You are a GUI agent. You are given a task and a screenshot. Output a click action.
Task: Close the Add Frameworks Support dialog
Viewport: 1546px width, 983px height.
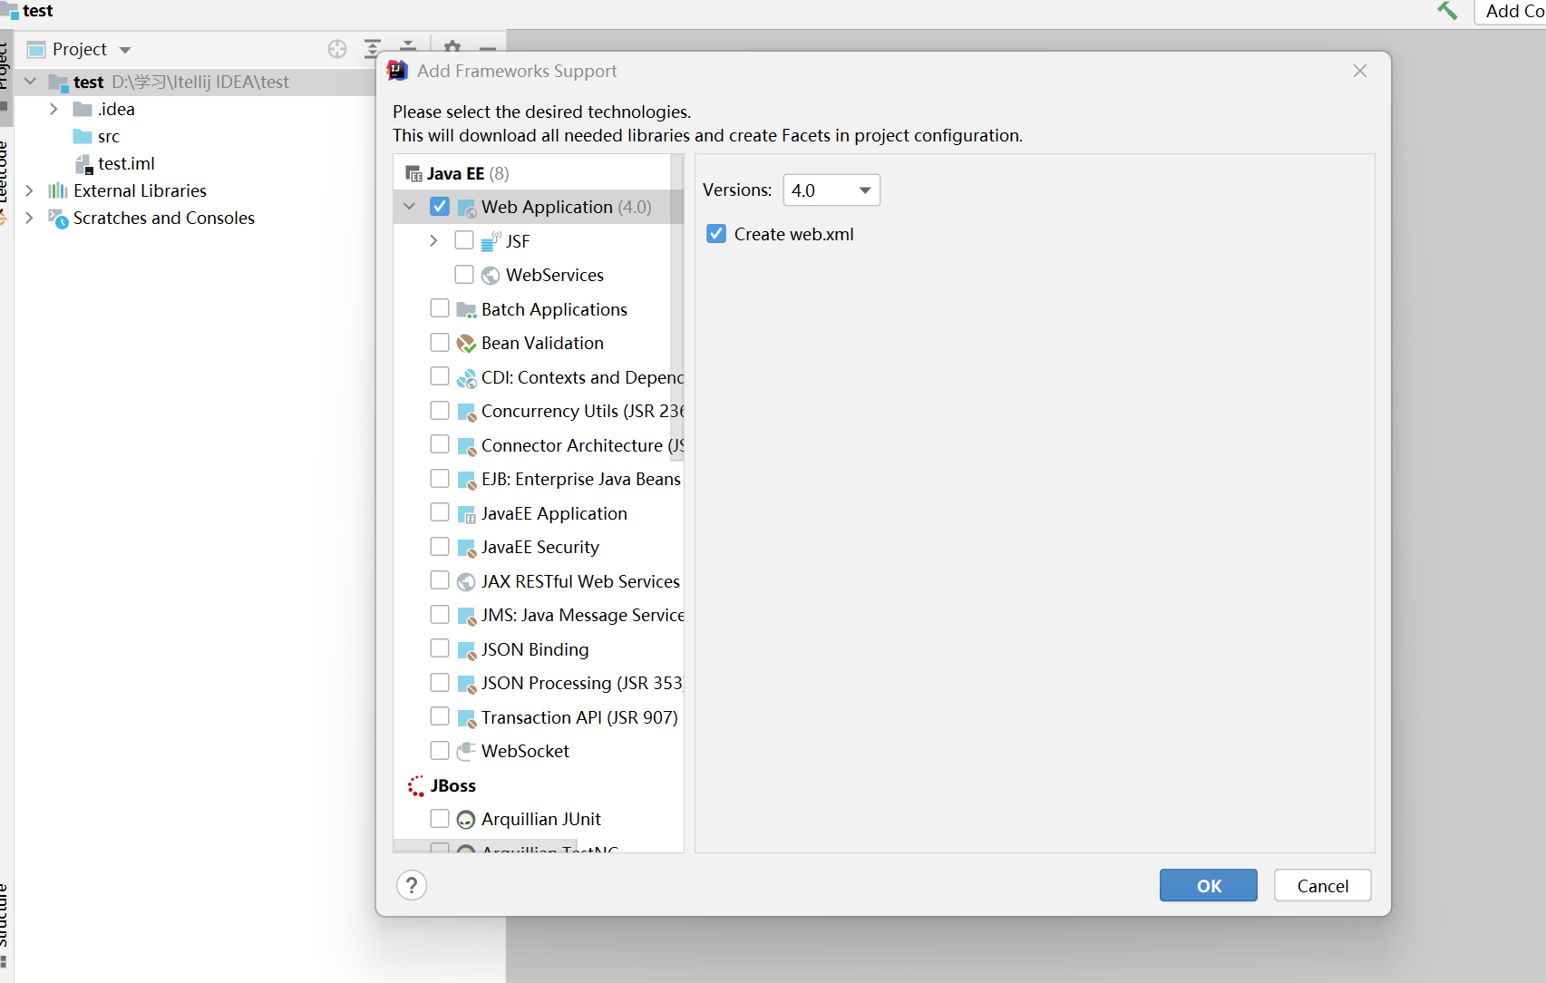pos(1359,71)
